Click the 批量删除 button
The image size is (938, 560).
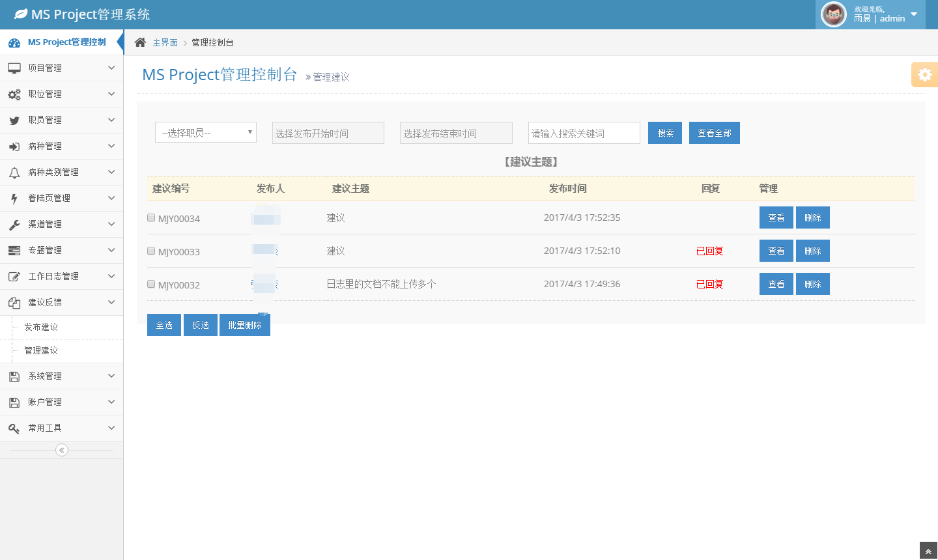click(x=245, y=325)
